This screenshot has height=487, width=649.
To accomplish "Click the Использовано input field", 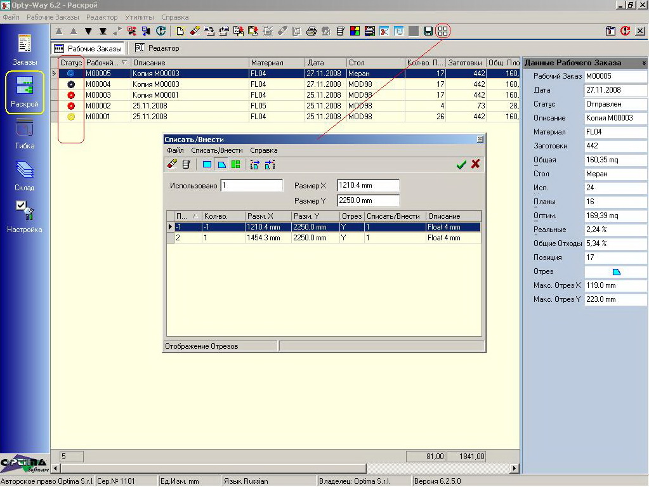I will [x=252, y=185].
